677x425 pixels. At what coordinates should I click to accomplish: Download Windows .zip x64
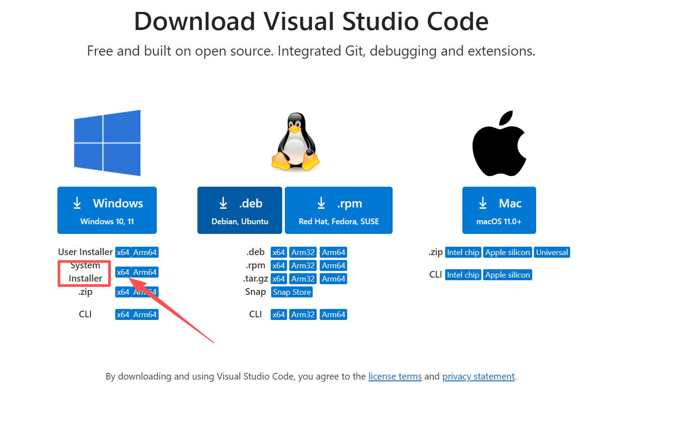pyautogui.click(x=123, y=292)
